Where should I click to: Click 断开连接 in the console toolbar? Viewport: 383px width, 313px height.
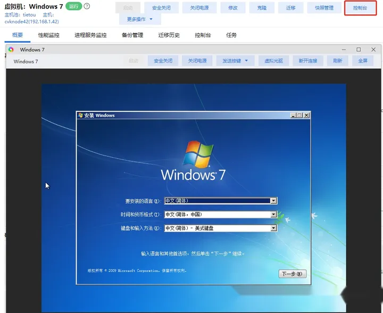308,61
